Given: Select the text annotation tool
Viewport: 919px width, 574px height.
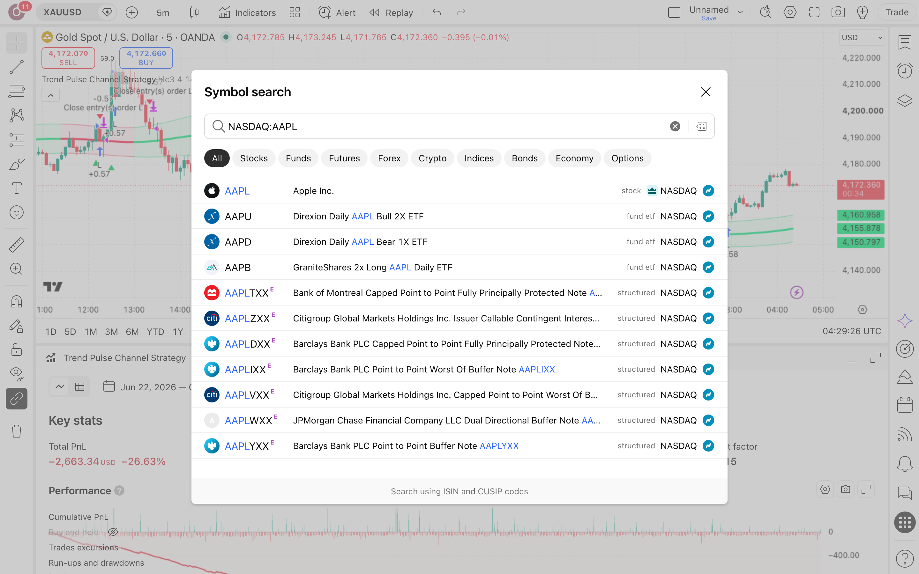Looking at the screenshot, I should [16, 188].
